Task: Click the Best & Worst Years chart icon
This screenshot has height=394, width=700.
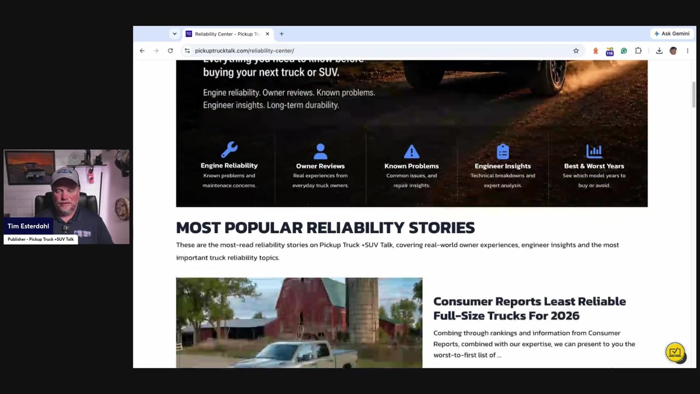Action: pos(594,150)
